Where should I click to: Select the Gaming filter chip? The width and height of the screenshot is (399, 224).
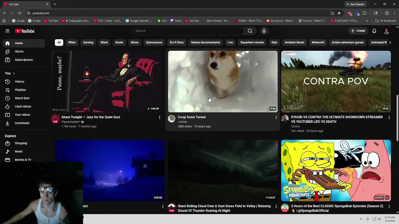(88, 42)
